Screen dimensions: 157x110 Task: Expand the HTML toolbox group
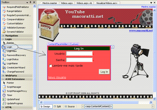tap(3, 107)
